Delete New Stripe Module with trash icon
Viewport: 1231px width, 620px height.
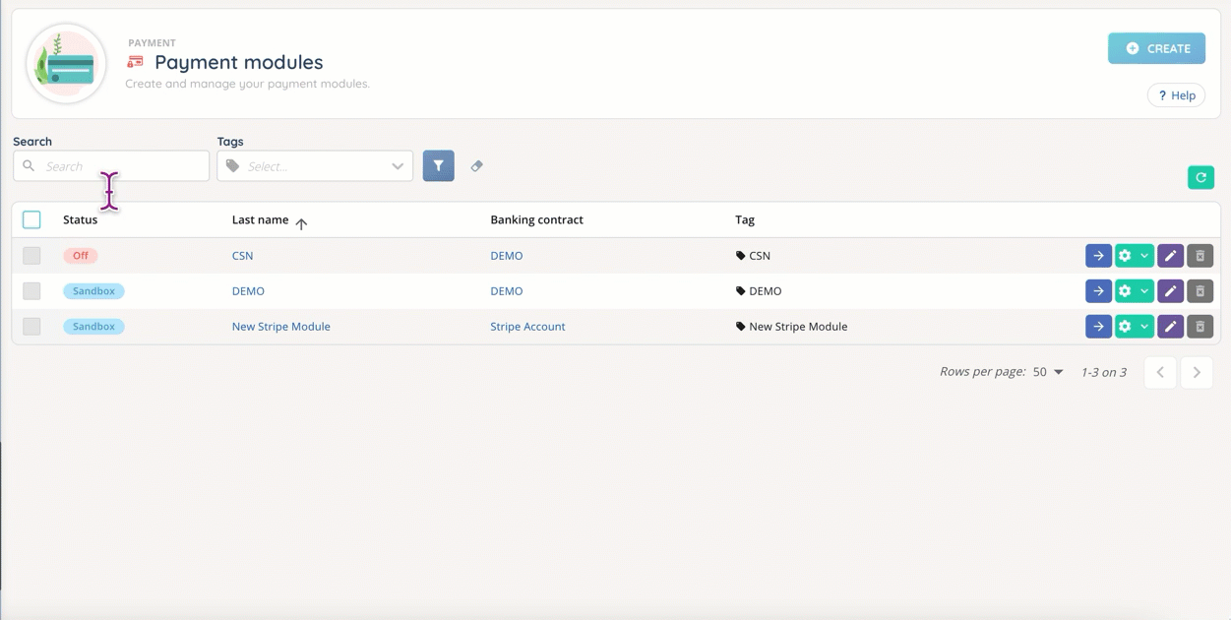[1200, 327]
